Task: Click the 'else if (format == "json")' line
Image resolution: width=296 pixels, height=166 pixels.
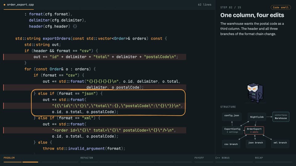Action: pos(68,93)
